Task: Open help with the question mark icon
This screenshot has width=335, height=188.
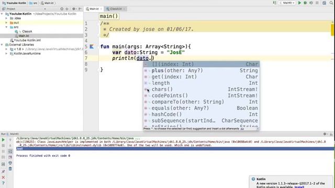Action: coord(3,183)
